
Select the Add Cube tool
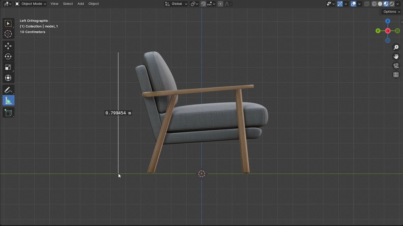tap(8, 113)
